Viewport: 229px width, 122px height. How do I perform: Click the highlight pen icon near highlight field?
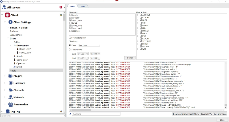[x=70, y=114]
